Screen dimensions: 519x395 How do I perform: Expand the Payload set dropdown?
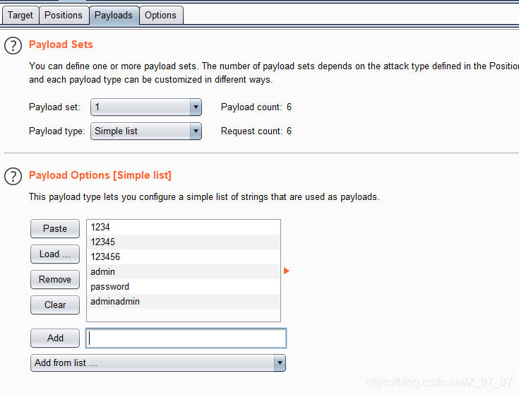(x=146, y=107)
